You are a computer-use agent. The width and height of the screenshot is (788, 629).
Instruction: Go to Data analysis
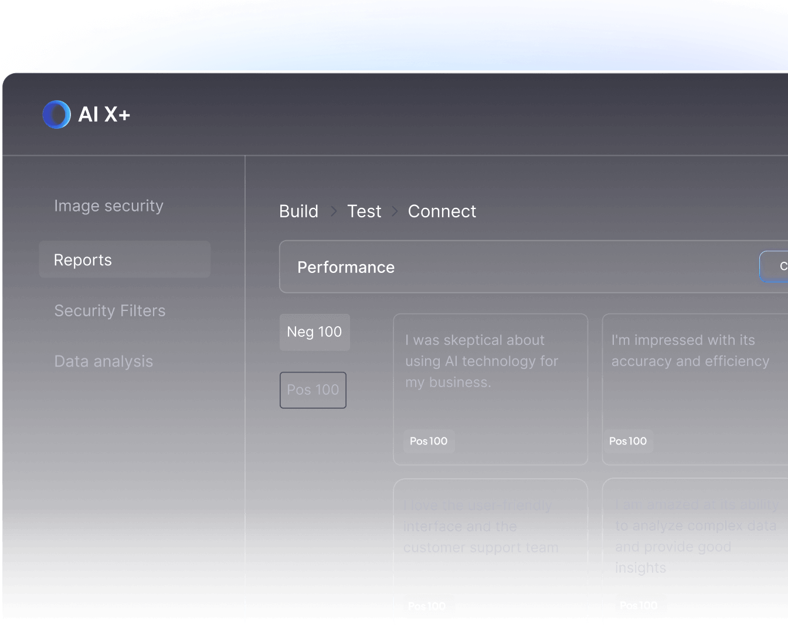[103, 361]
